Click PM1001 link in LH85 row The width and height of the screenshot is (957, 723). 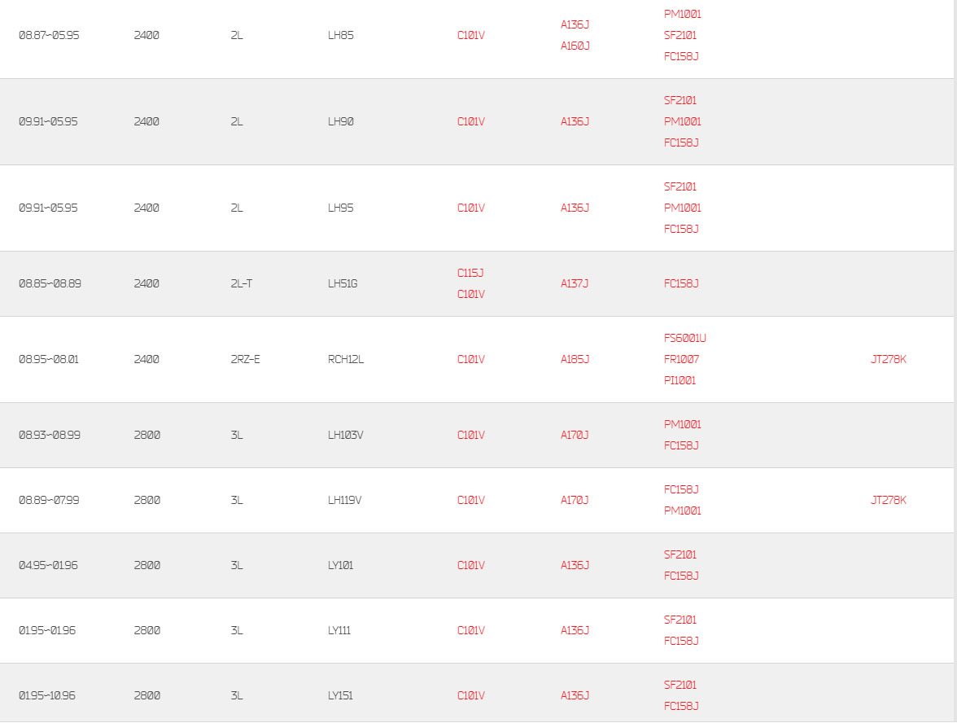click(682, 14)
